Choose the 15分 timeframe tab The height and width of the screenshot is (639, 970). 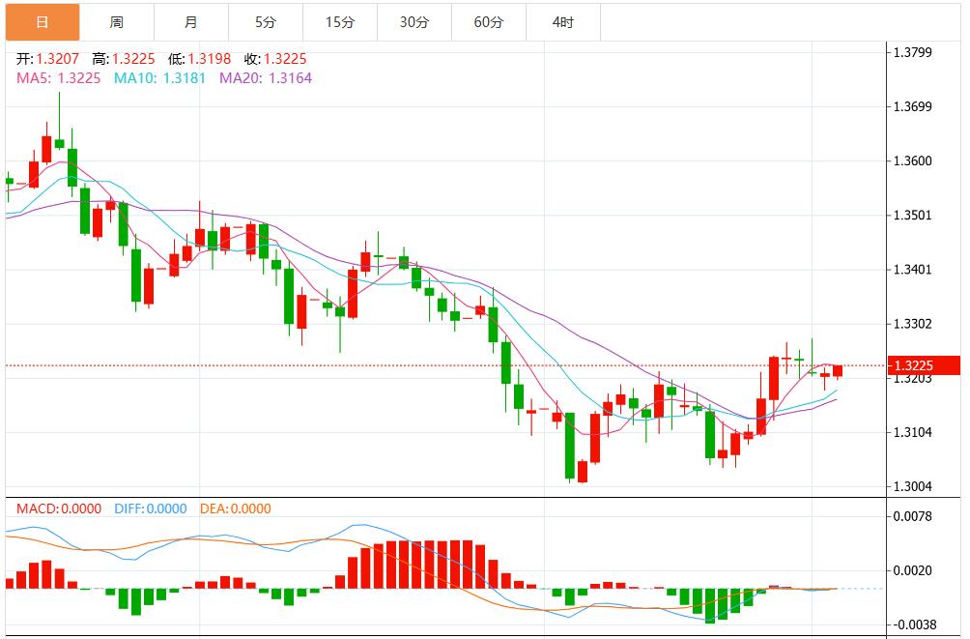(x=339, y=21)
